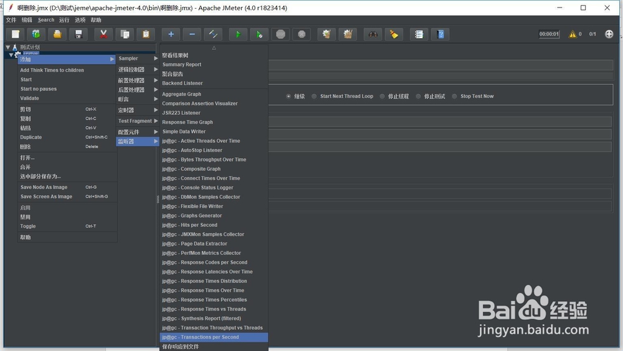Image resolution: width=623 pixels, height=351 pixels.
Task: Open the Function Helper dialog icon
Action: coord(419,34)
